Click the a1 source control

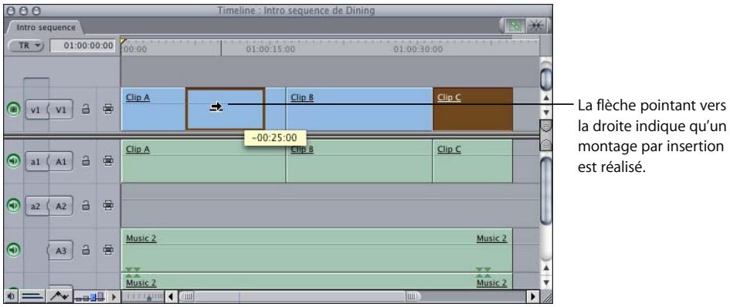[36, 161]
